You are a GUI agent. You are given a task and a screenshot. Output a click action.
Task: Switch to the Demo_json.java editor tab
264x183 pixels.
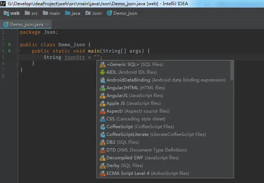(26, 24)
